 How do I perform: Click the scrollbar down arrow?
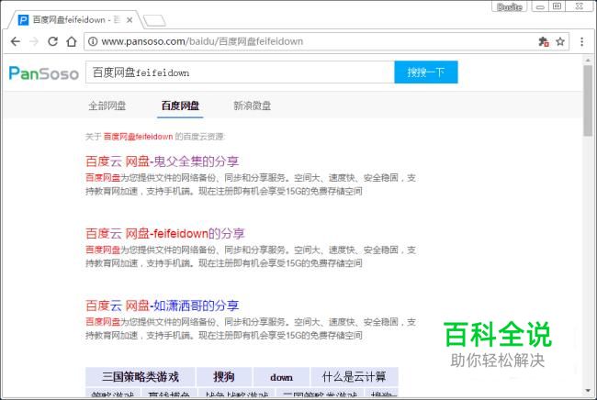click(x=588, y=391)
